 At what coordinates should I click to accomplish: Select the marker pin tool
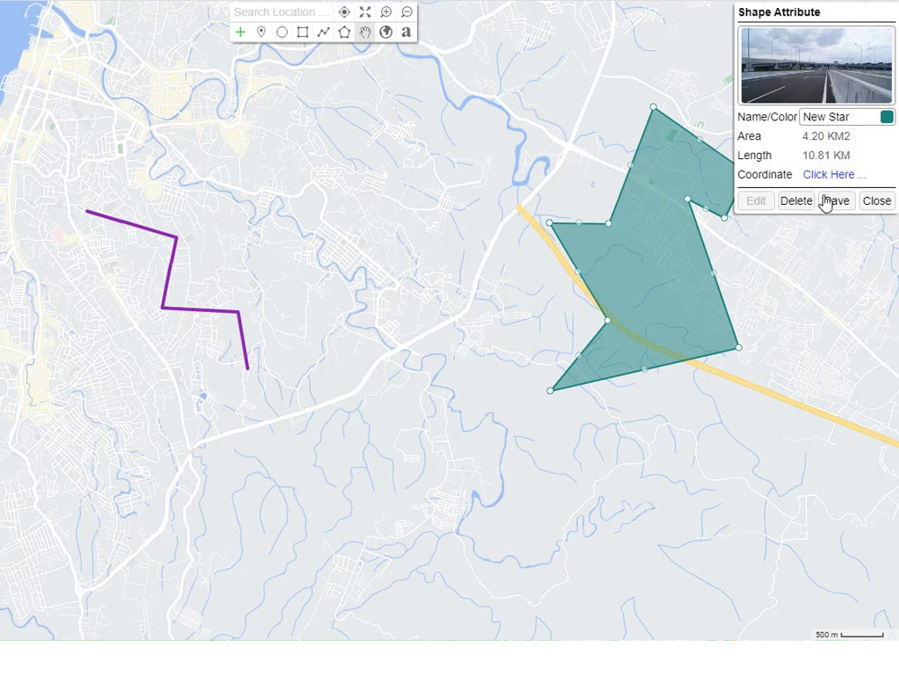point(261,32)
